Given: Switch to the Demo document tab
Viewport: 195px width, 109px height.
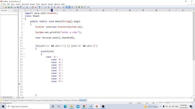Looking at the screenshot, I should pos(76,100).
